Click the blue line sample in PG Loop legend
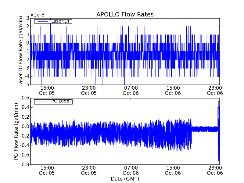Image resolution: width=244 pixels, height=183 pixels. [x=43, y=102]
